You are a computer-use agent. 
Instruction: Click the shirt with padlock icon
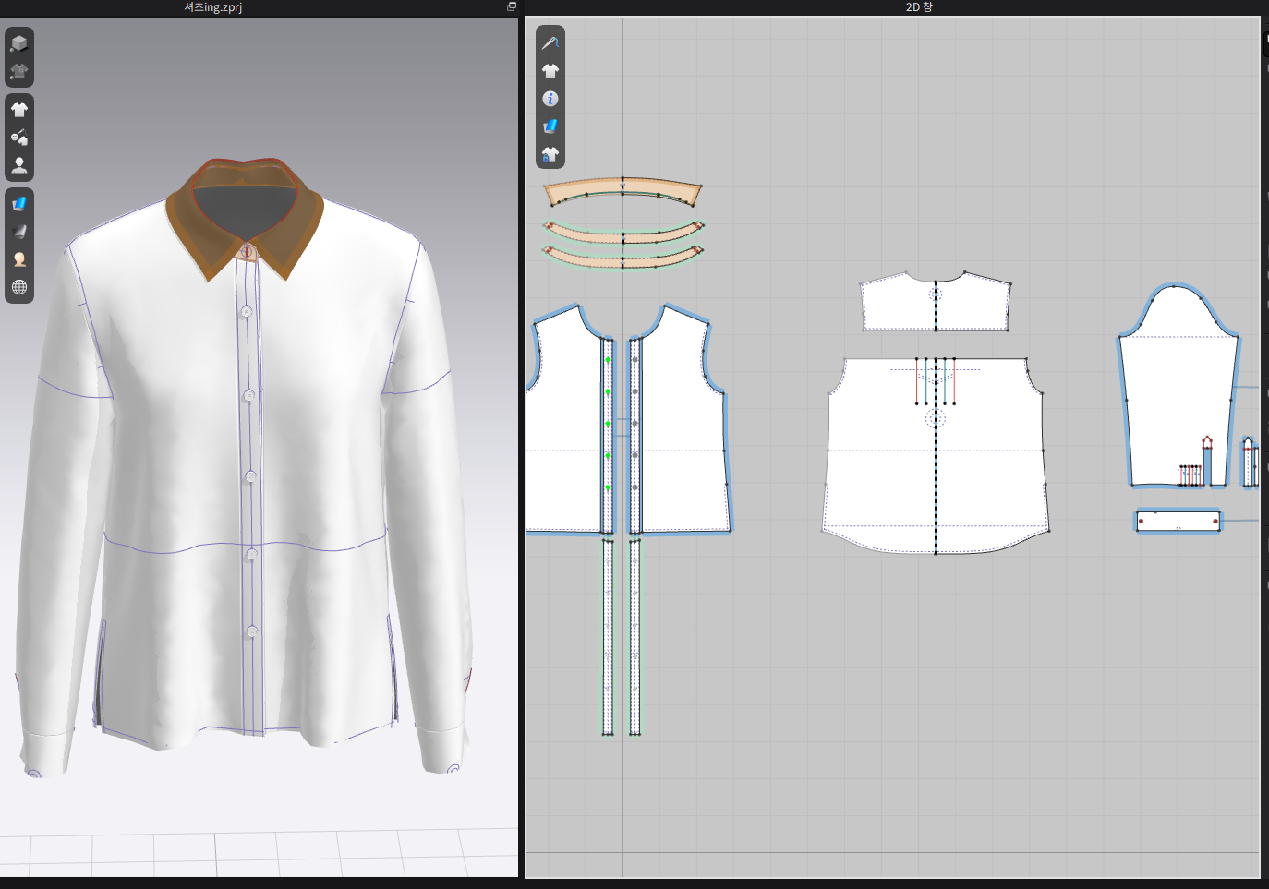[x=550, y=154]
